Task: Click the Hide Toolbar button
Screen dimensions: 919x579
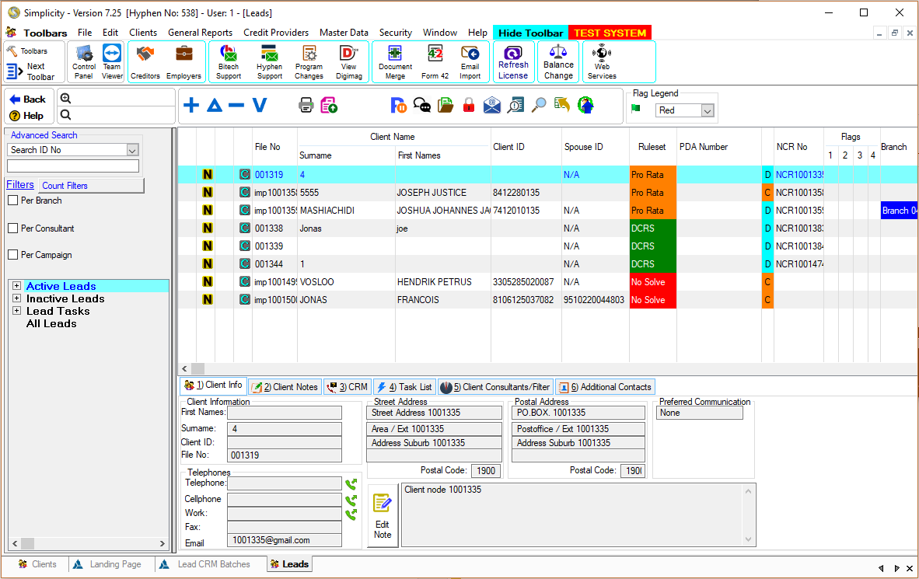Action: coord(530,33)
